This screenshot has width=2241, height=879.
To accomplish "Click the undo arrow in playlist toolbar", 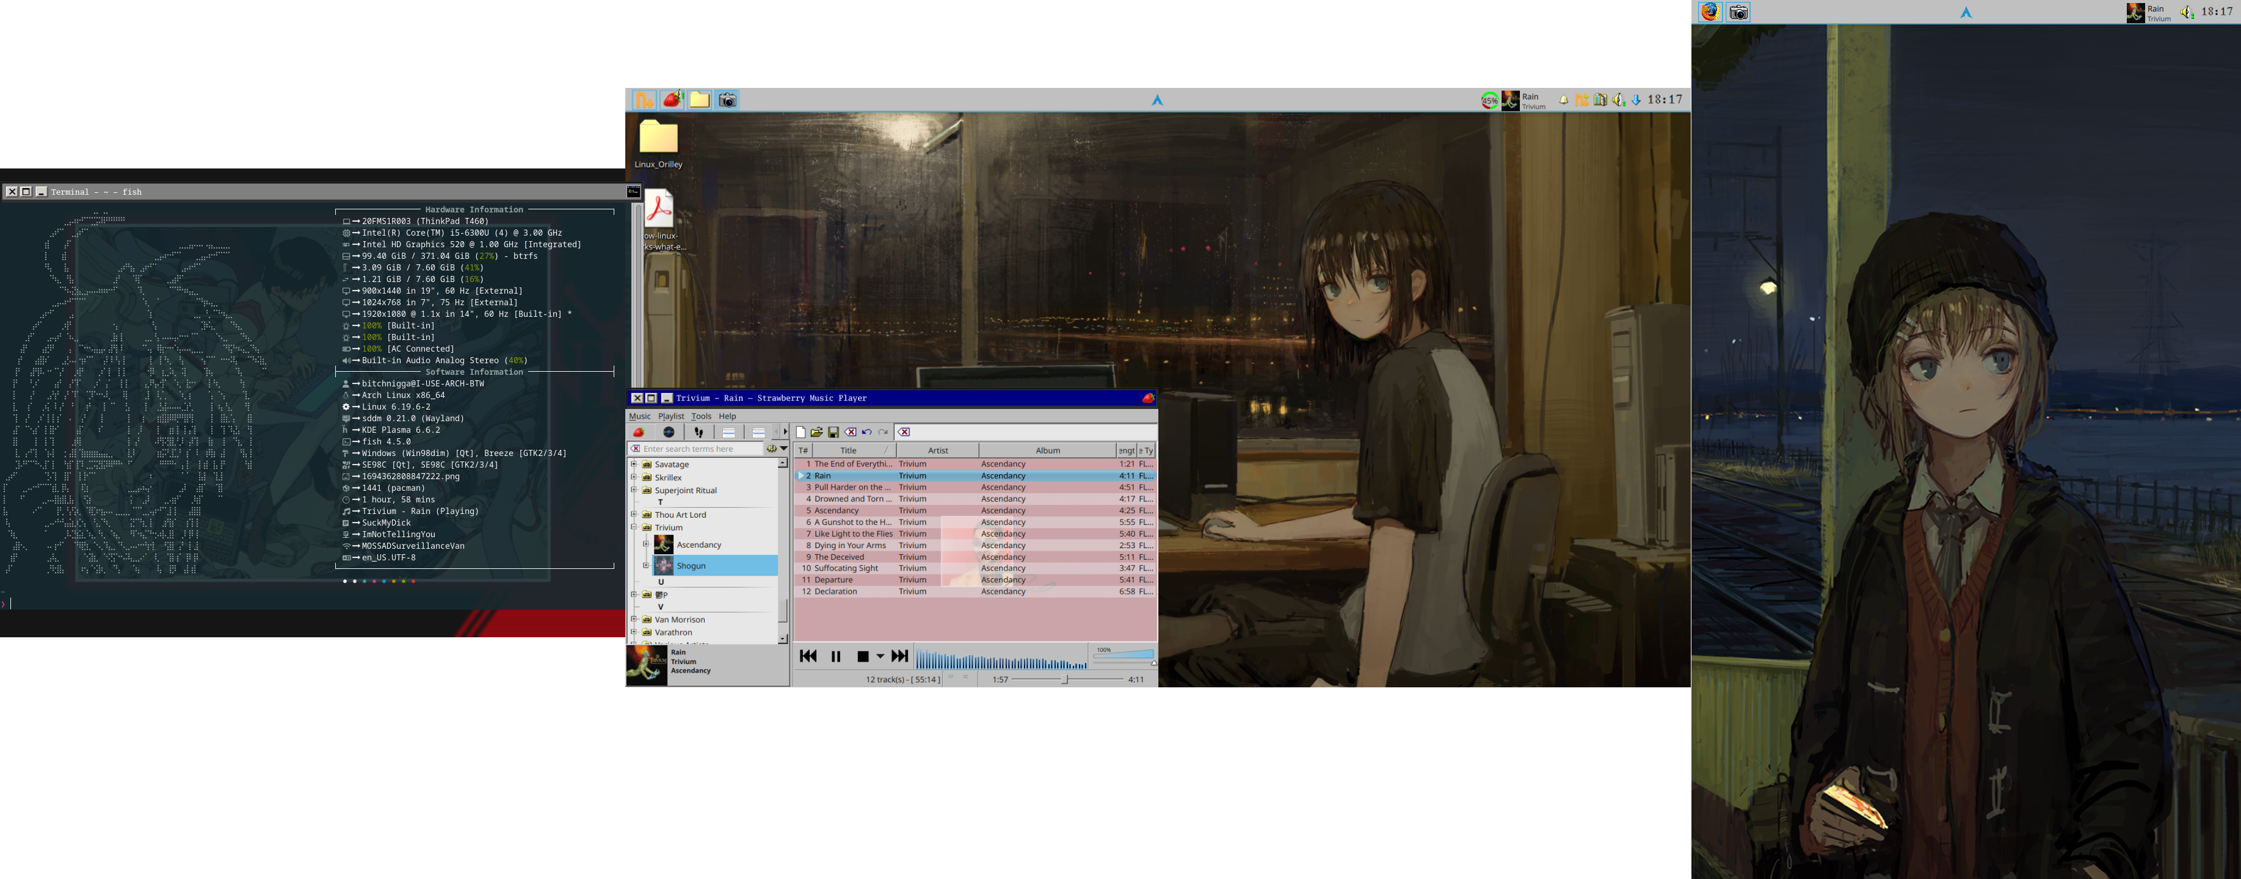I will pos(866,432).
